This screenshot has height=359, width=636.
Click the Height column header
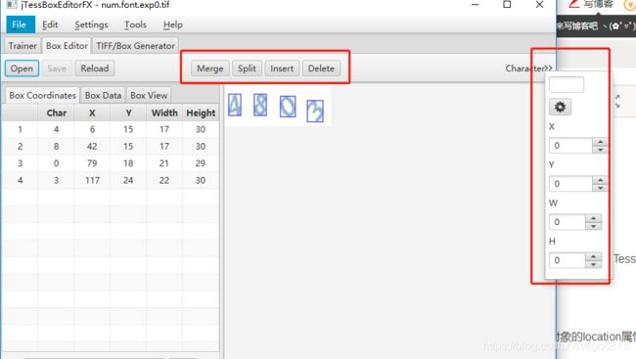[x=201, y=112]
